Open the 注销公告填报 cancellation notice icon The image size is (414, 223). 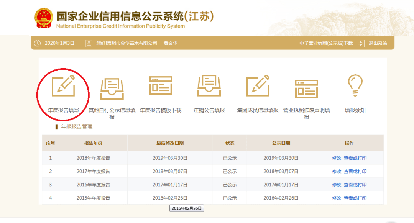tap(209, 87)
